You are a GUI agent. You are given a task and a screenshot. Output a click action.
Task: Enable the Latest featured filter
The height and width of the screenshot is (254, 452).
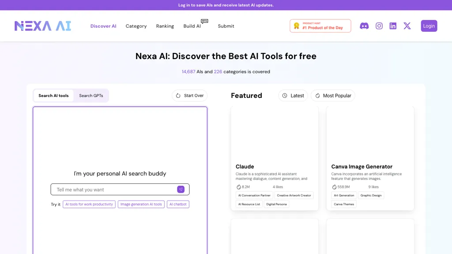[x=293, y=95]
